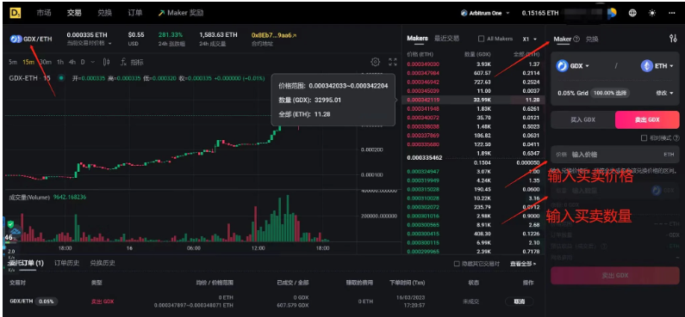Open the X1 depth precision dropdown

pyautogui.click(x=530, y=39)
